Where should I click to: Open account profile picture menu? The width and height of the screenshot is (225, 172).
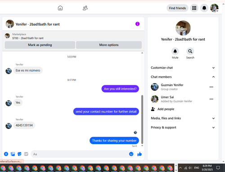tap(214, 8)
